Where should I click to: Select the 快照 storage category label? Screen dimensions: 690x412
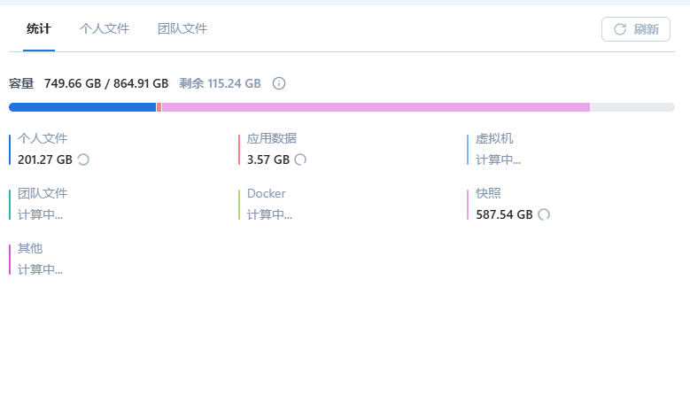[x=488, y=193]
